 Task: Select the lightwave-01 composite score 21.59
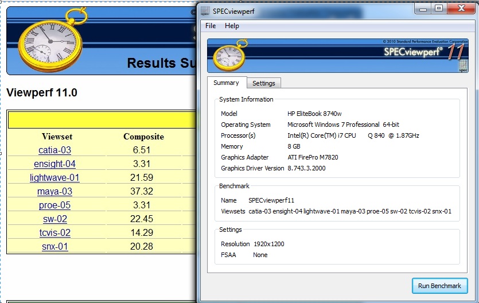(x=142, y=177)
